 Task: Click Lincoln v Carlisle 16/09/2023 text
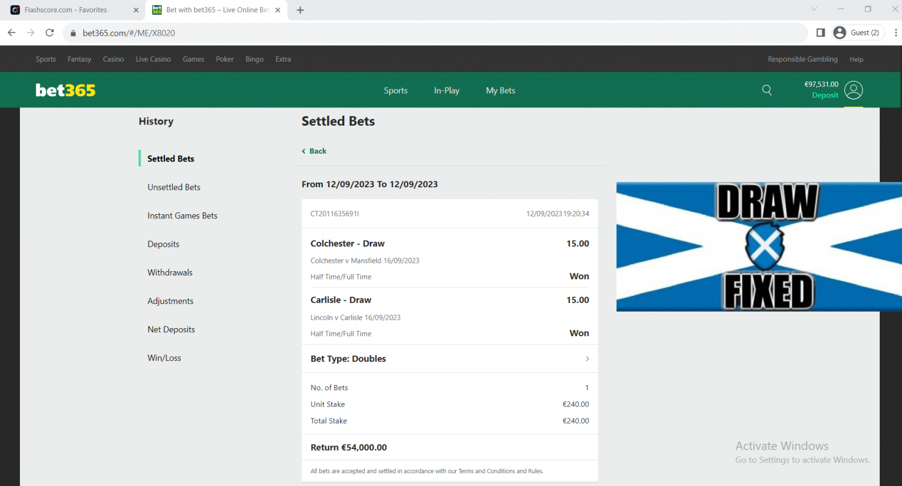coord(355,318)
